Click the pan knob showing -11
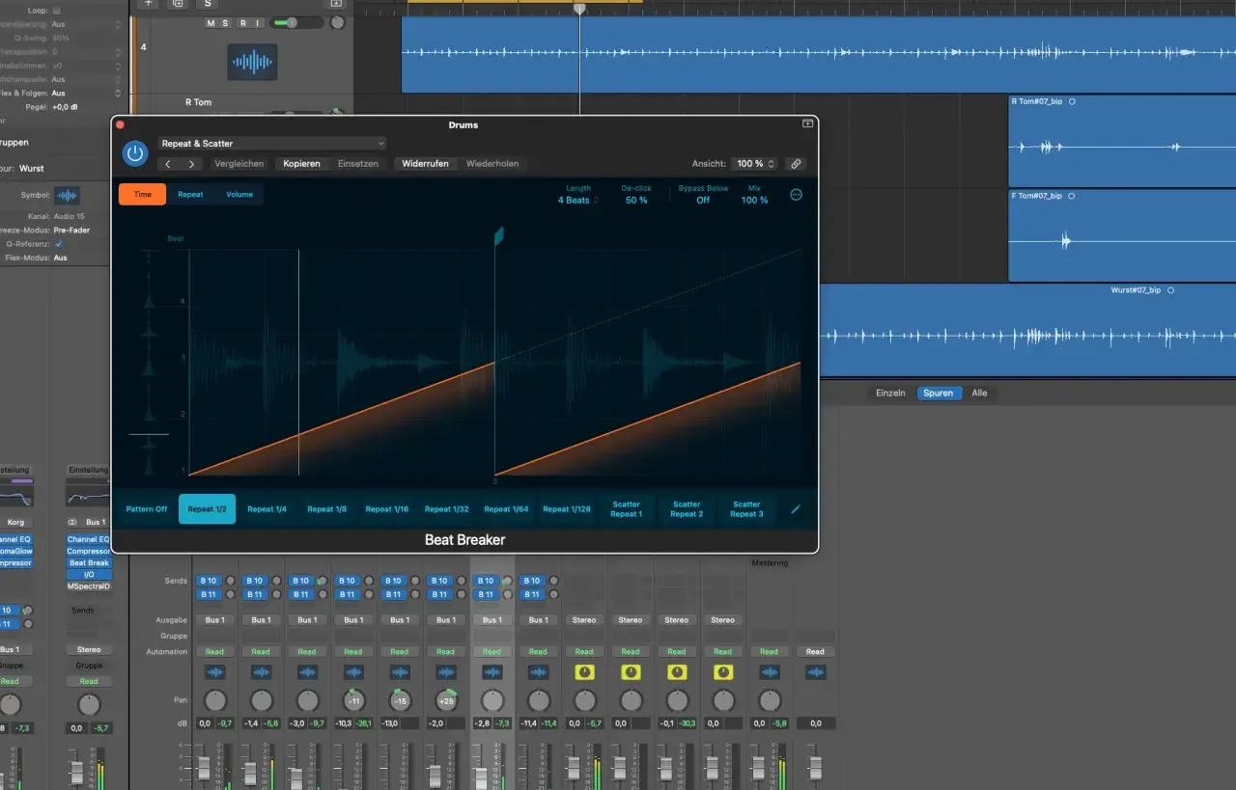 tap(353, 701)
